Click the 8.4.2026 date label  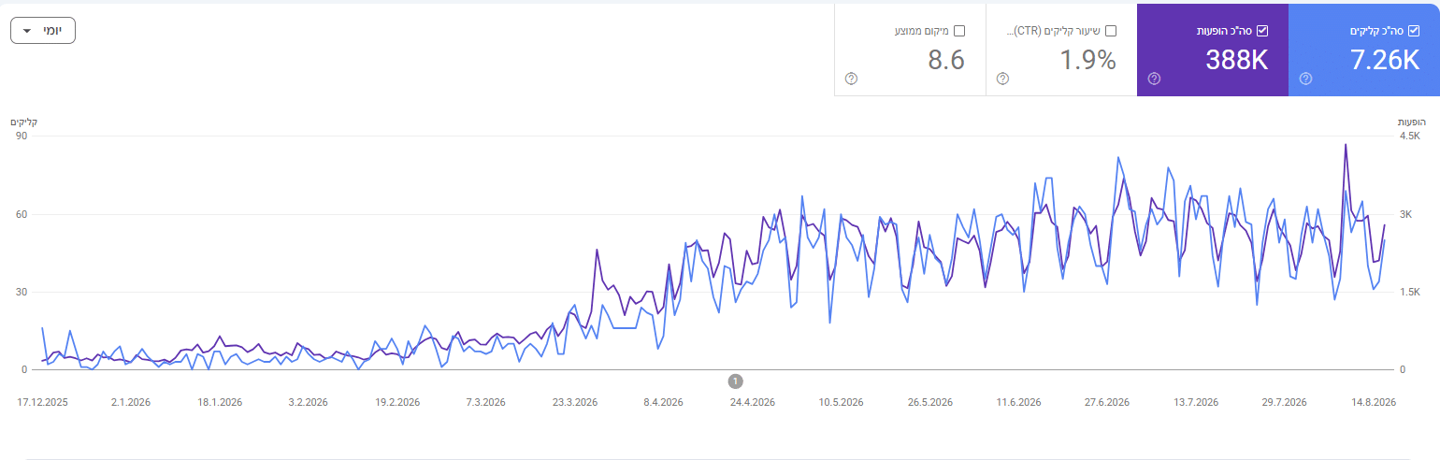(x=663, y=402)
